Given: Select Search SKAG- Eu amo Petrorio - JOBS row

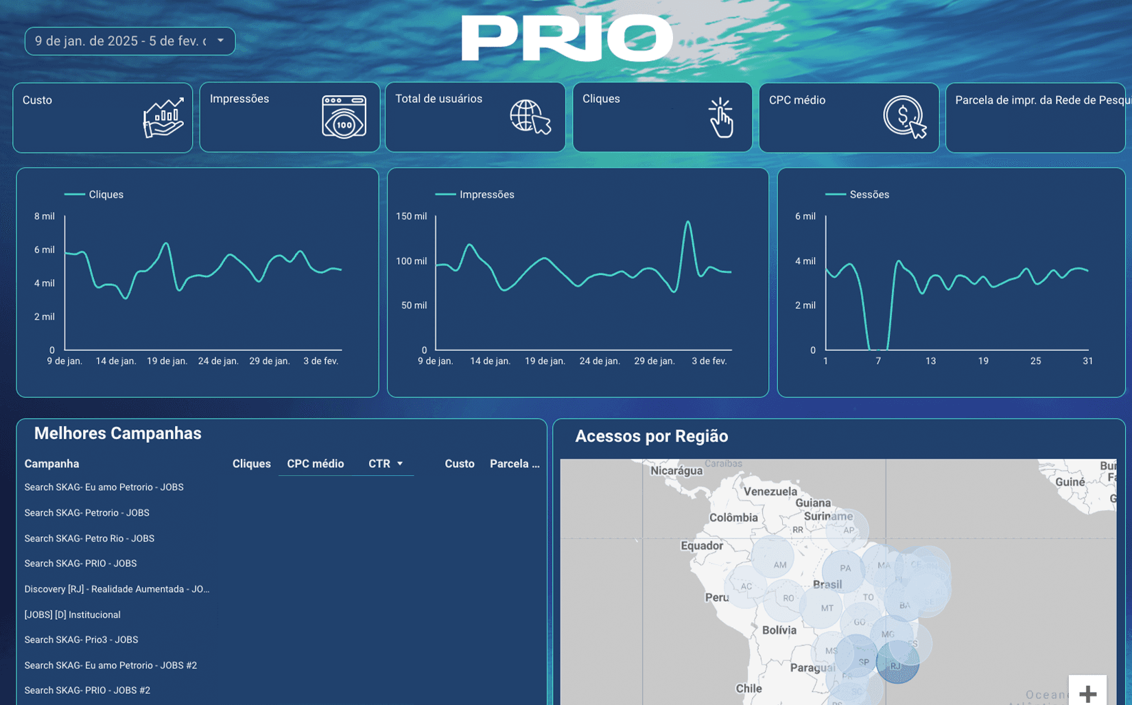Looking at the screenshot, I should coord(104,487).
